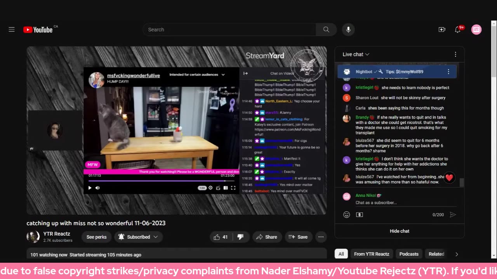497x279 pixels.
Task: Dislike the video with thumbs down
Action: pyautogui.click(x=240, y=237)
